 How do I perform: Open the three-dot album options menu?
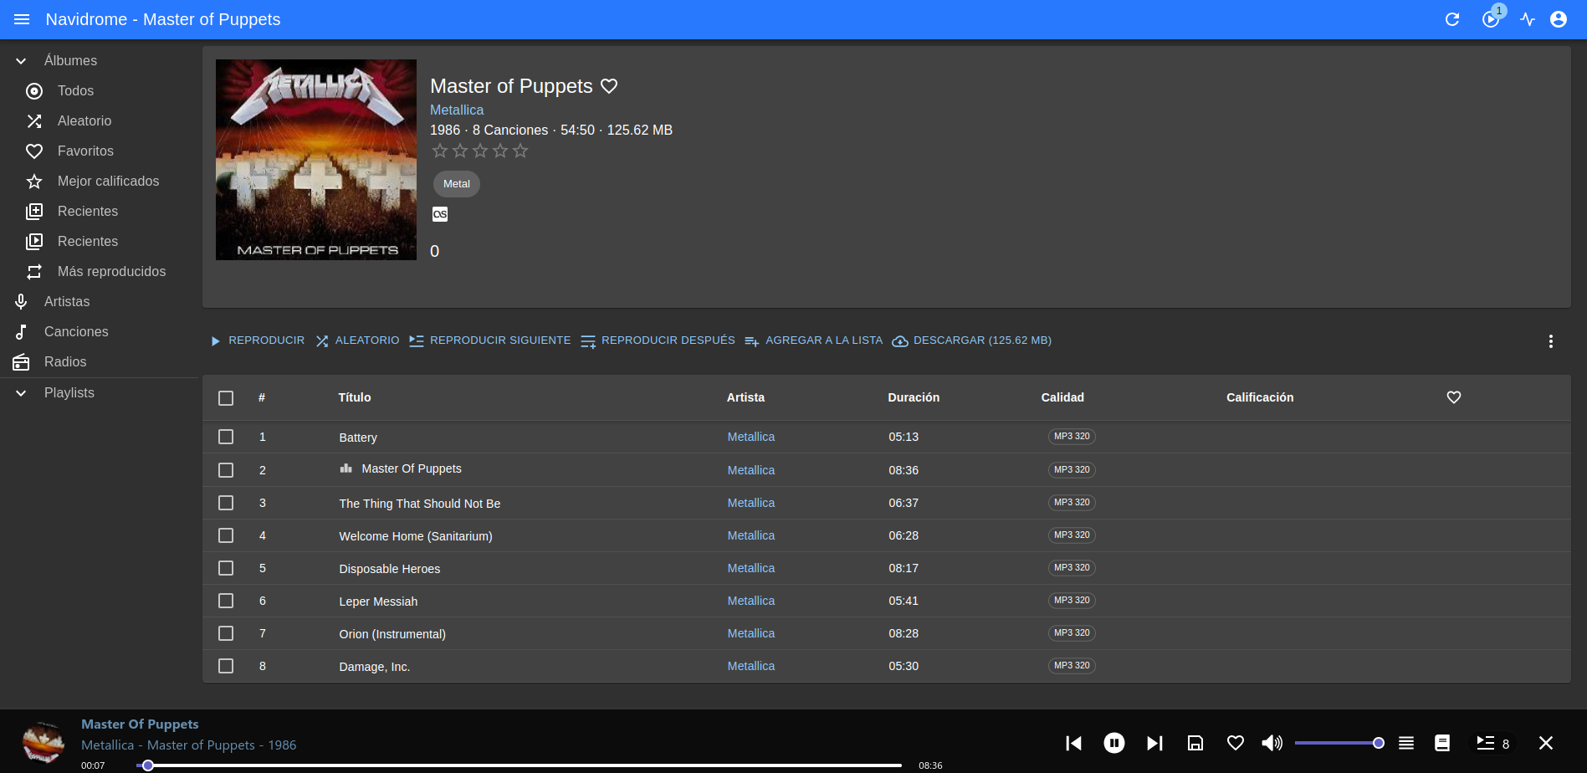(x=1550, y=341)
